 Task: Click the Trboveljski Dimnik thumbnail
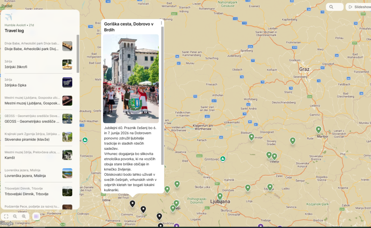point(67,191)
